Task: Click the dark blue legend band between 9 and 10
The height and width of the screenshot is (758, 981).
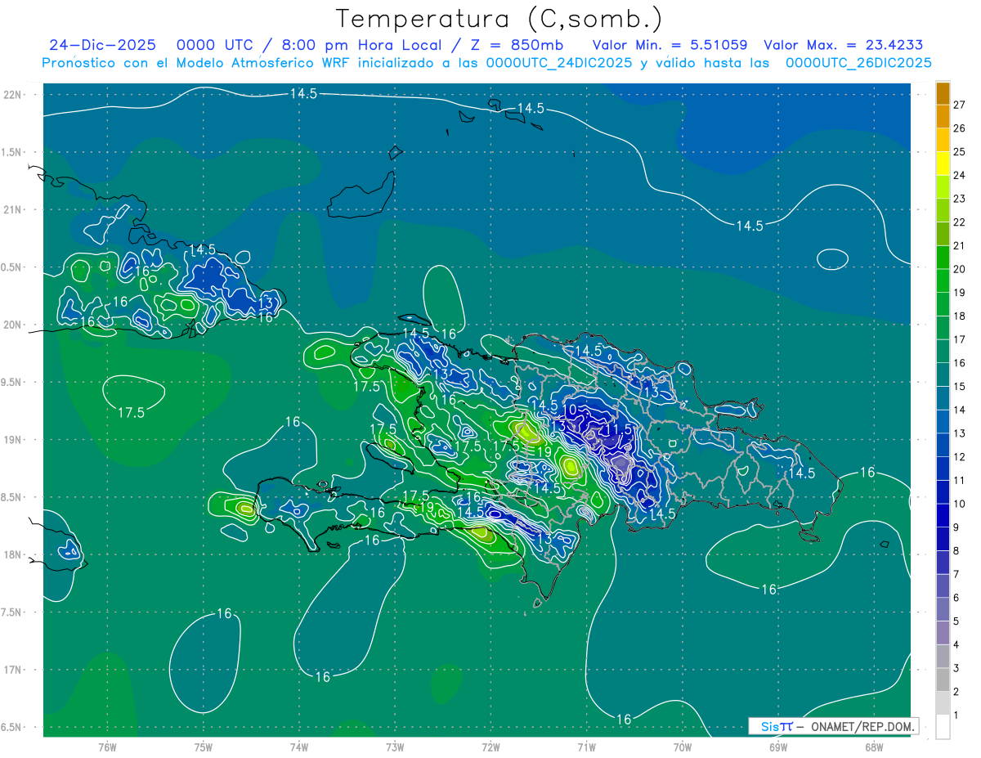Action: 943,515
